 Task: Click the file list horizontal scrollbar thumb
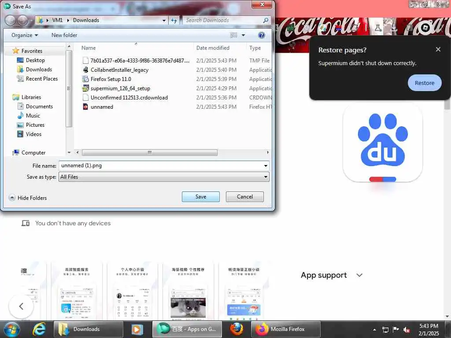150,152
